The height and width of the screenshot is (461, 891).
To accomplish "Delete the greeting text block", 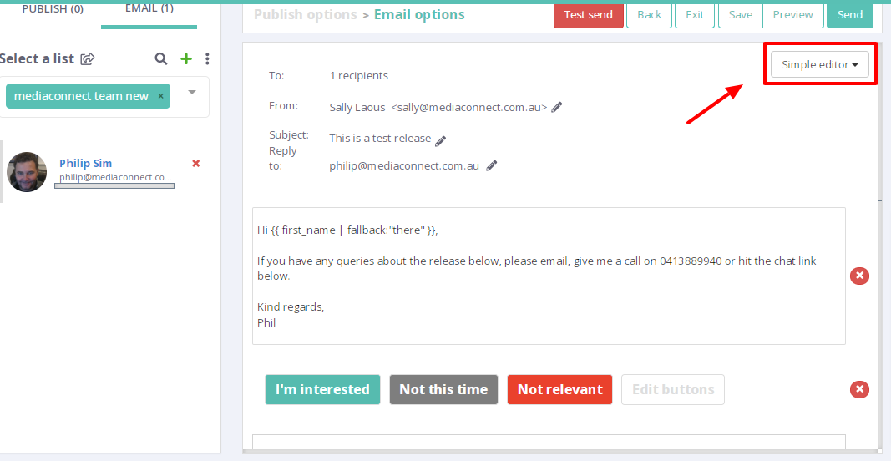I will click(859, 276).
